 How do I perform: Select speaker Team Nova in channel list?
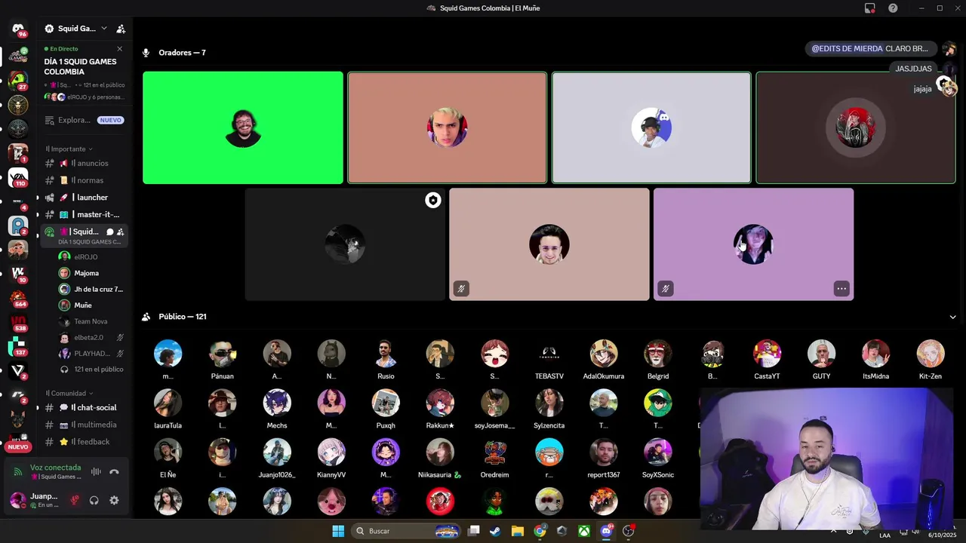click(91, 321)
